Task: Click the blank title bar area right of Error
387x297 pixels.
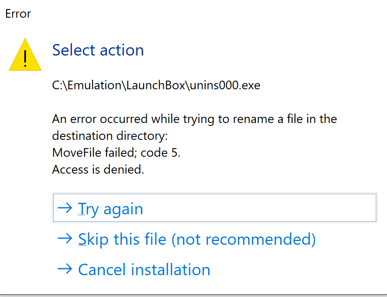Action: tap(207, 14)
